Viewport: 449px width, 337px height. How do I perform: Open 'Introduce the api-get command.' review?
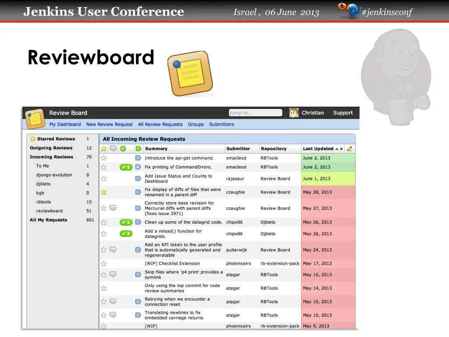(179, 158)
